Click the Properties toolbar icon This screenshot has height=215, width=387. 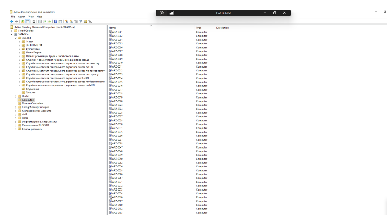click(x=40, y=21)
